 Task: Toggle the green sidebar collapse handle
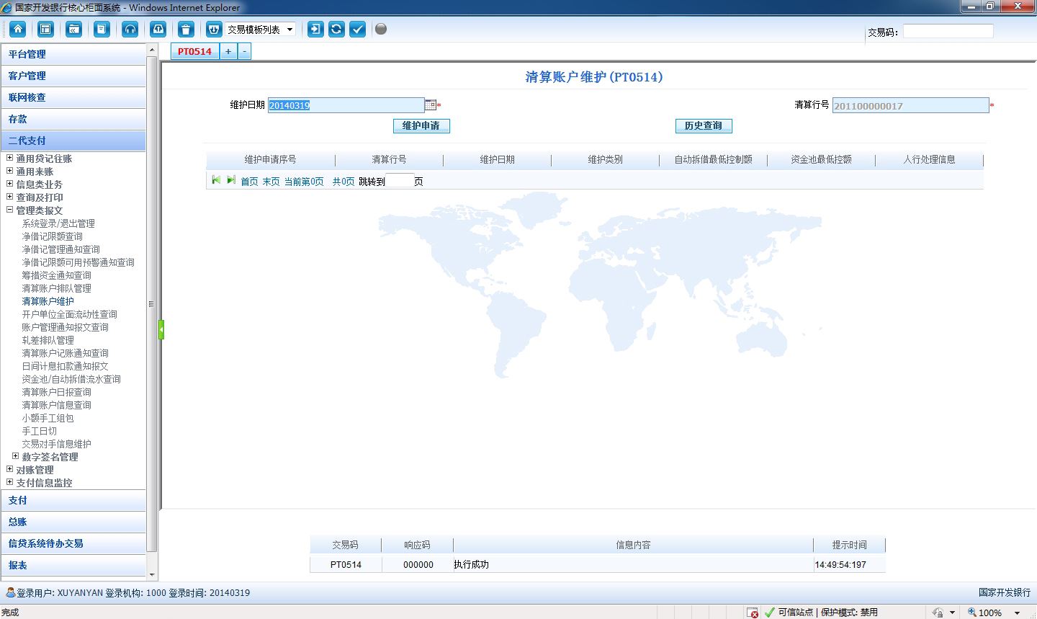tap(161, 329)
